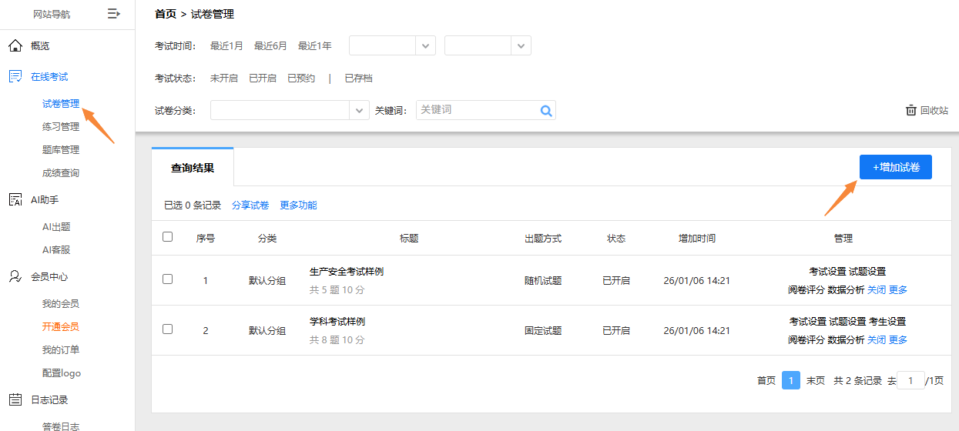Open 我的订单 page
Viewport: 959px width, 431px height.
click(61, 350)
